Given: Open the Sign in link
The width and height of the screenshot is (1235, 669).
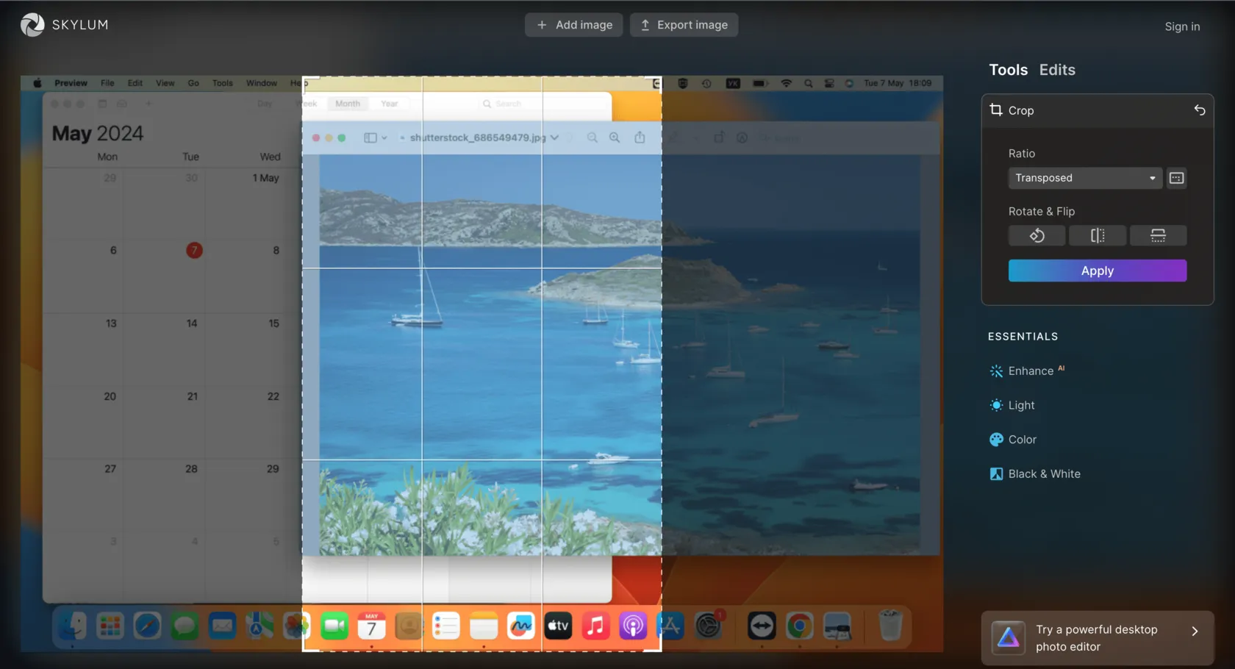Looking at the screenshot, I should click(1181, 26).
